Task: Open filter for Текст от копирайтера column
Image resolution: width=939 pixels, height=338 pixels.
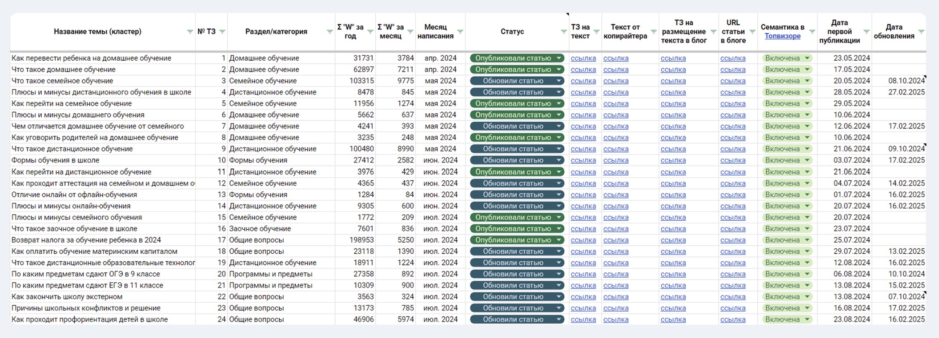Action: pyautogui.click(x=654, y=32)
